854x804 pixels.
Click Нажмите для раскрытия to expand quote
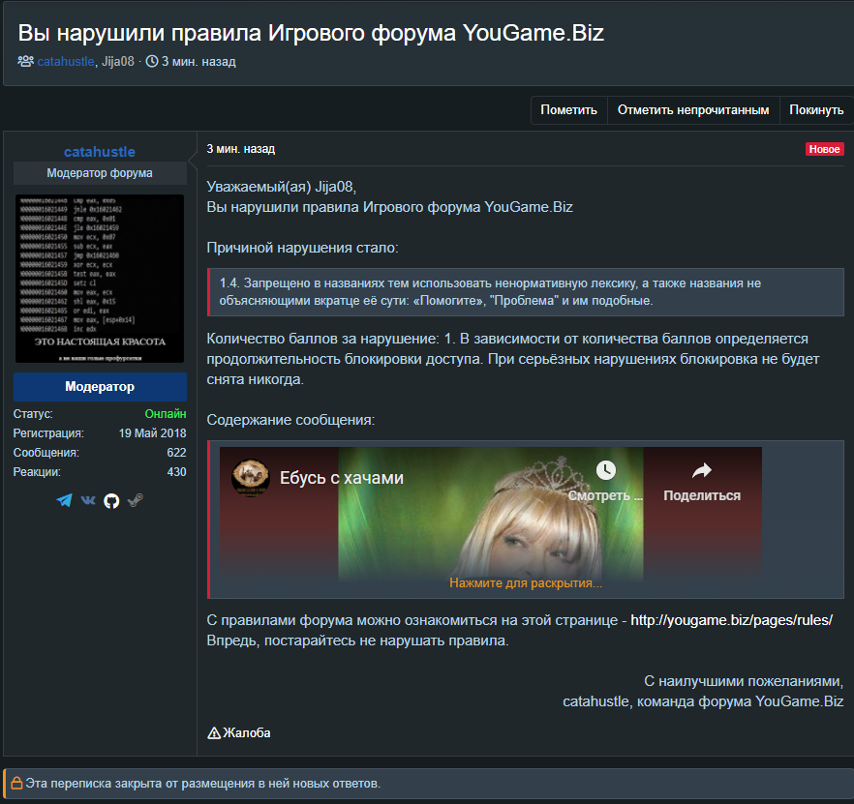[525, 583]
